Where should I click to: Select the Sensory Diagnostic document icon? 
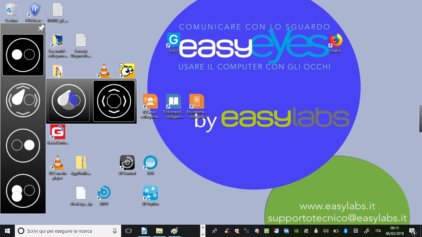[x=81, y=45]
